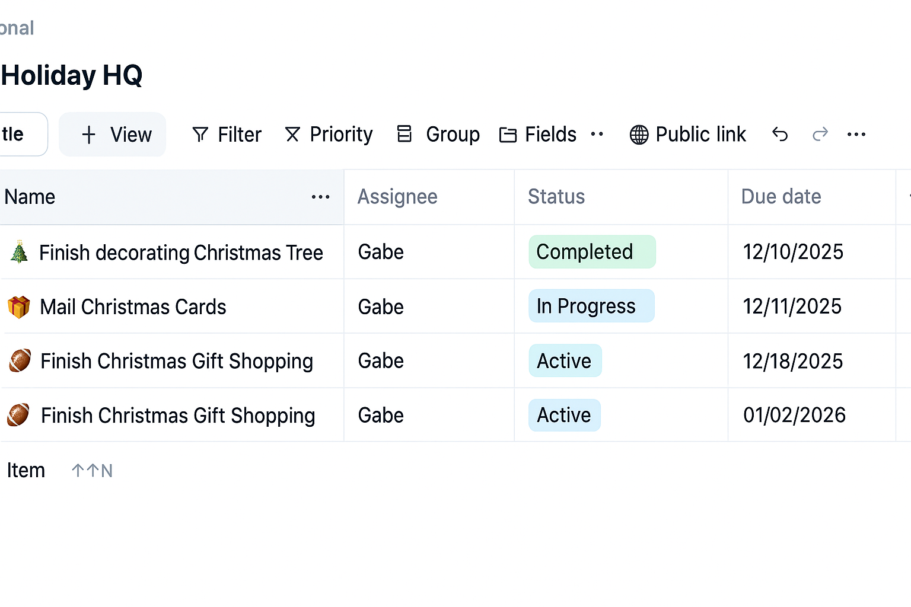Click the Status column header
Image resolution: width=911 pixels, height=607 pixels.
[556, 197]
